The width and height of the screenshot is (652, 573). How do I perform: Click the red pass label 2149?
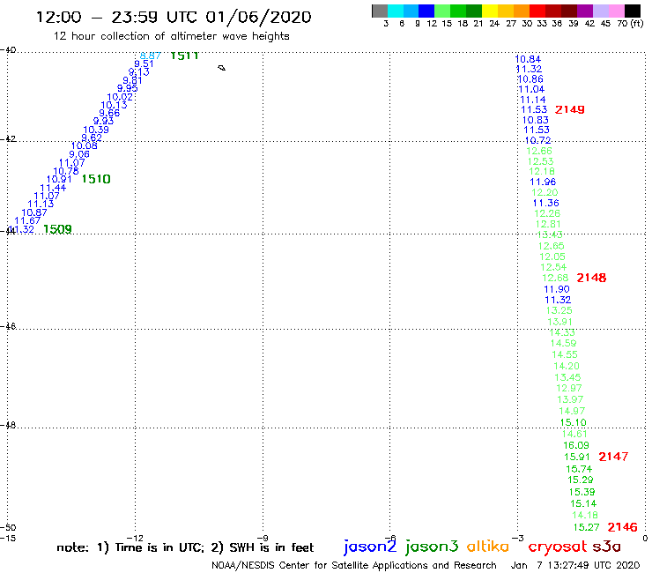570,109
